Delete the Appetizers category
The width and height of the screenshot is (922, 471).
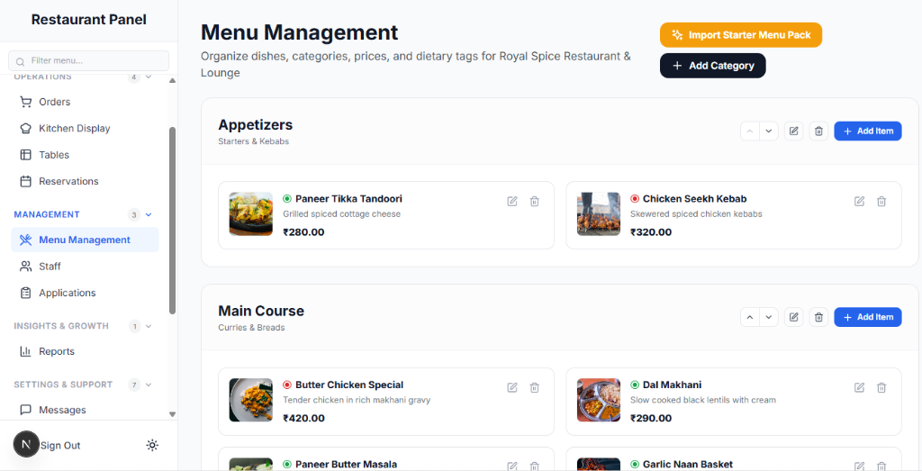tap(818, 131)
